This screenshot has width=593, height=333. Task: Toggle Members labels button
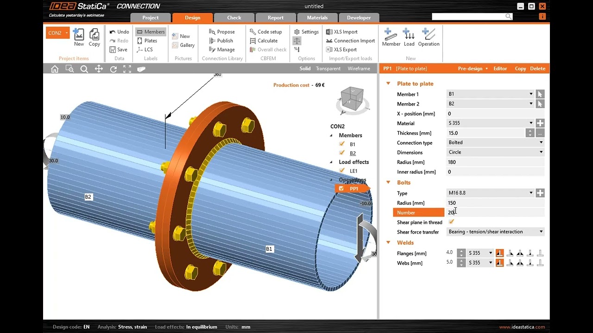(150, 32)
